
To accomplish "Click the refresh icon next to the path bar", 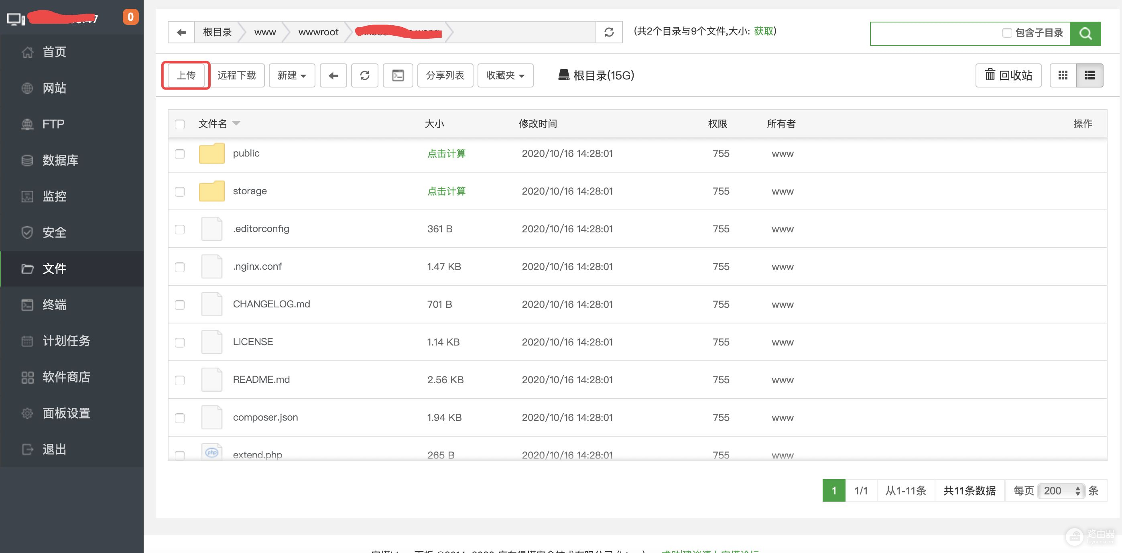I will 609,32.
